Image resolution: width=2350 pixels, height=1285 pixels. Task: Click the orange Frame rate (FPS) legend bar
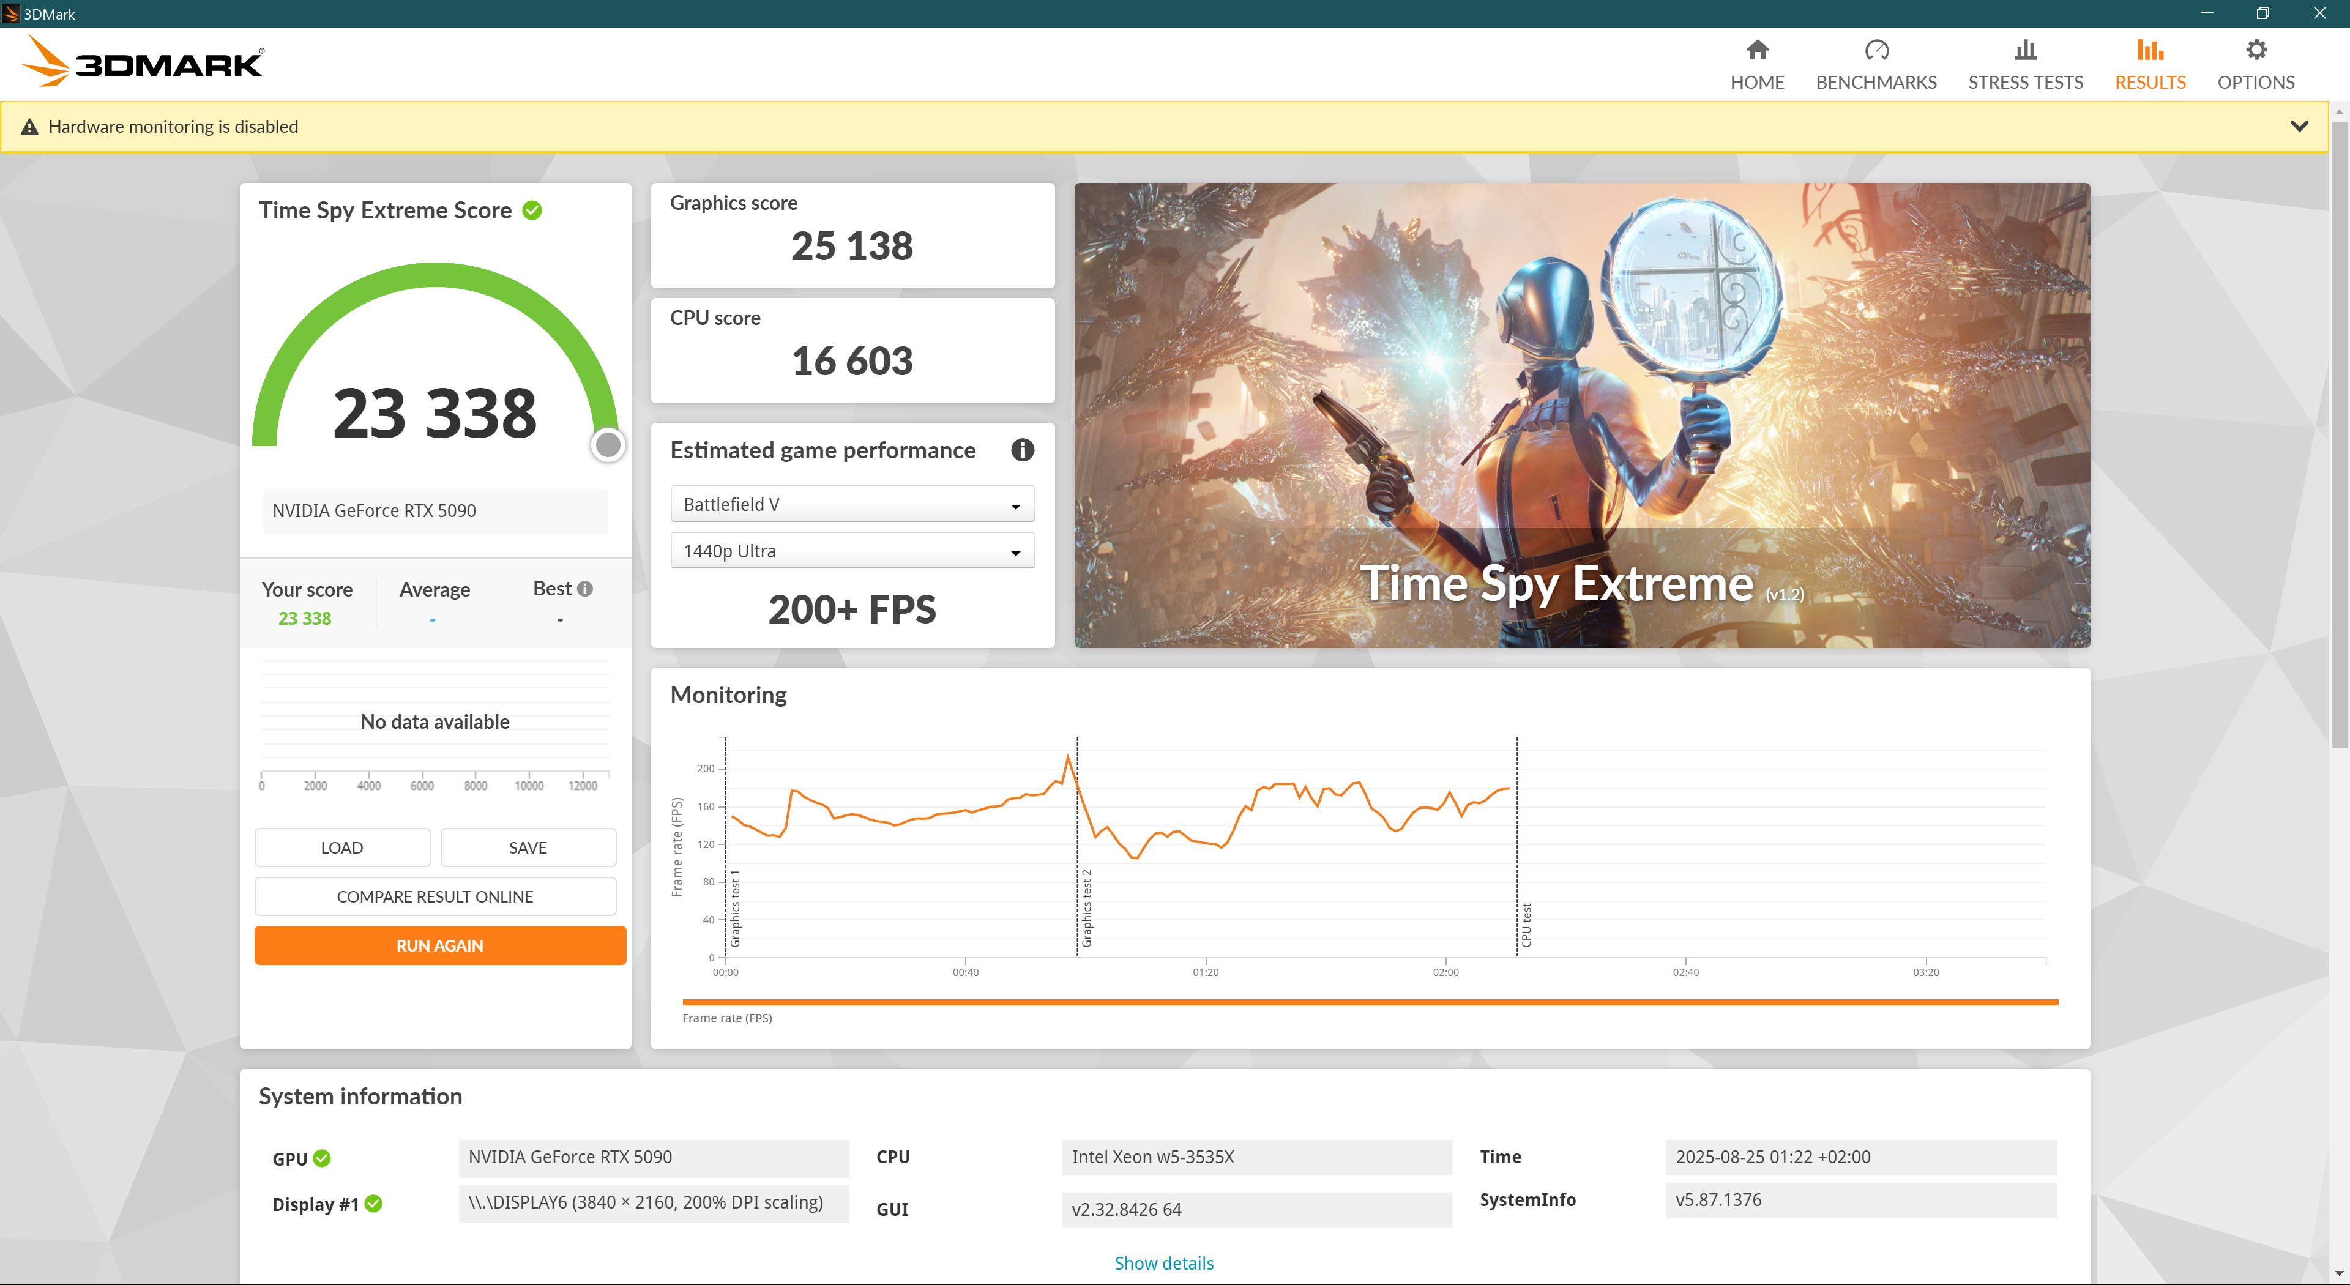(1370, 1002)
